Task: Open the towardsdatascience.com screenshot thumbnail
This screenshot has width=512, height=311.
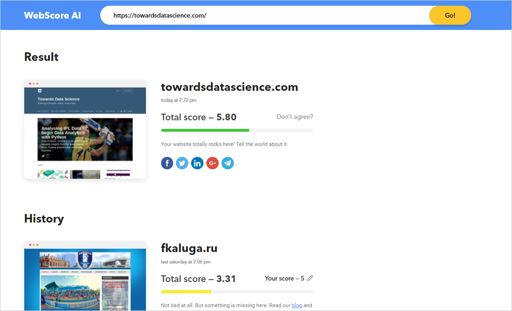Action: pos(85,129)
